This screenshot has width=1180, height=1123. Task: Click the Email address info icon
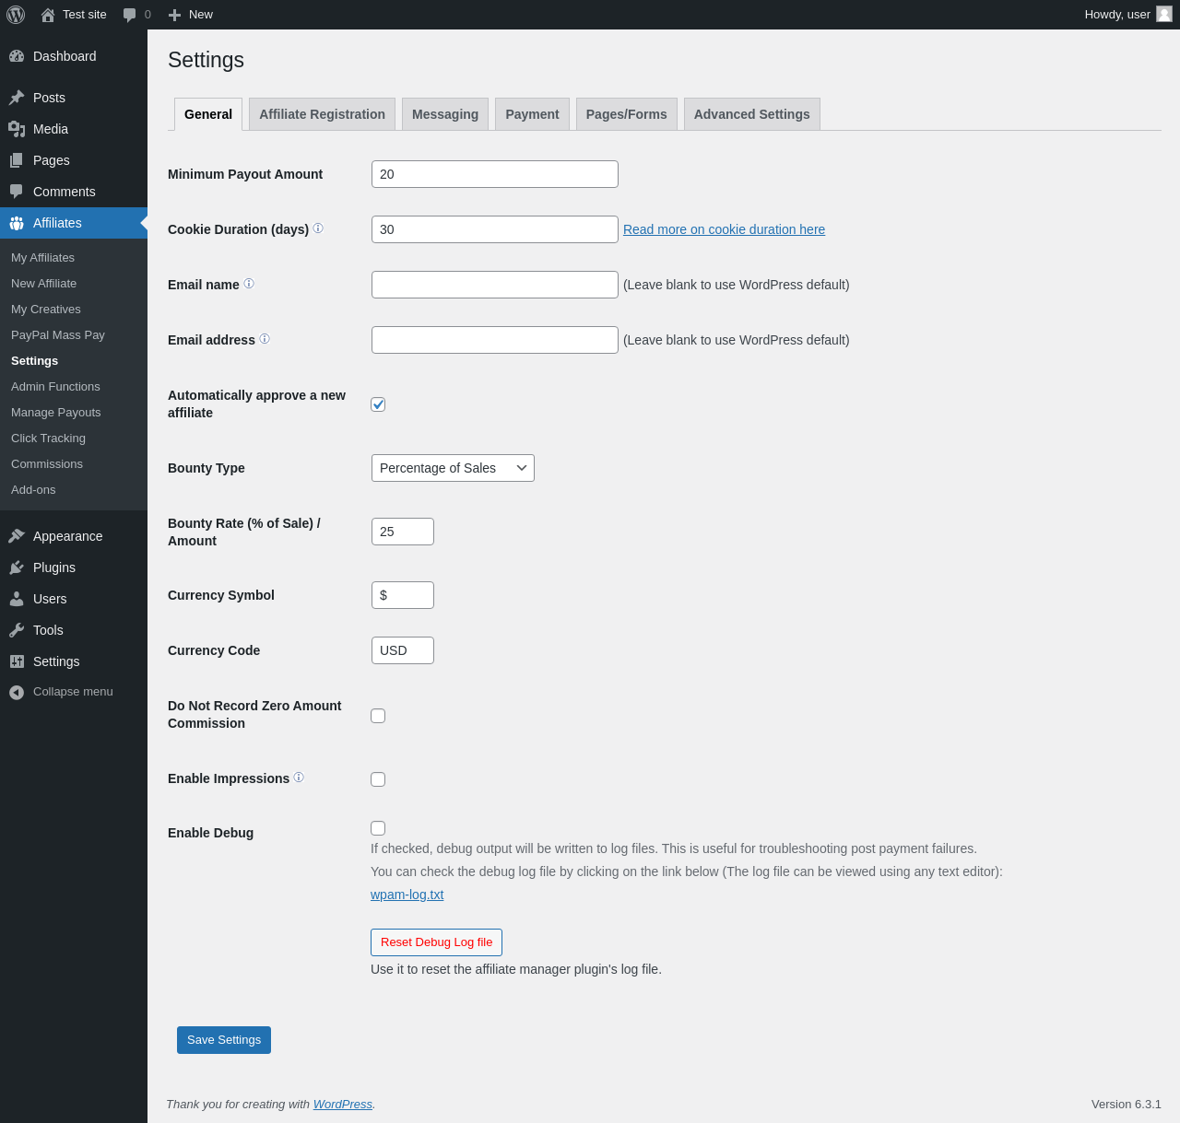(265, 339)
